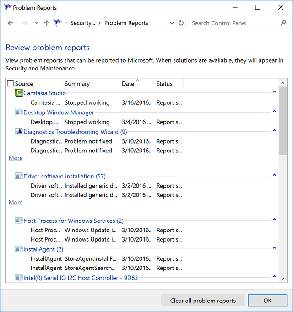
Task: Open the Desktop Window Manager group link
Action: 59,113
